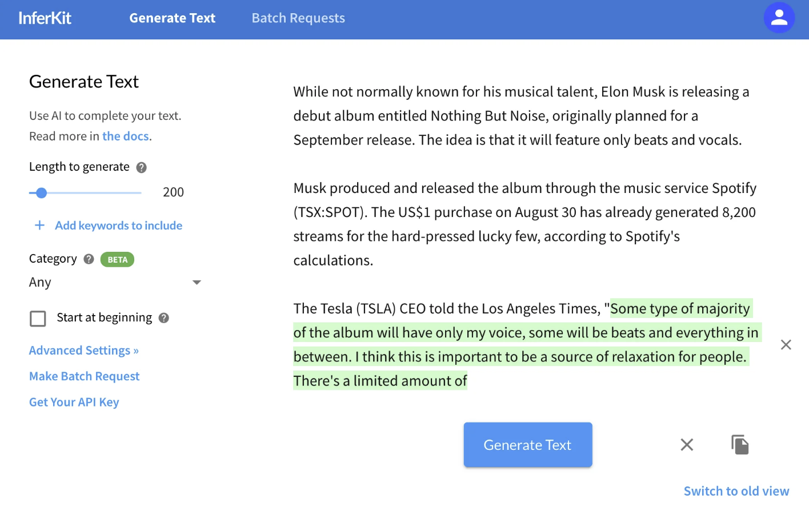Switch to the Generate Text tab
Screen dimensions: 809x515
click(x=172, y=18)
